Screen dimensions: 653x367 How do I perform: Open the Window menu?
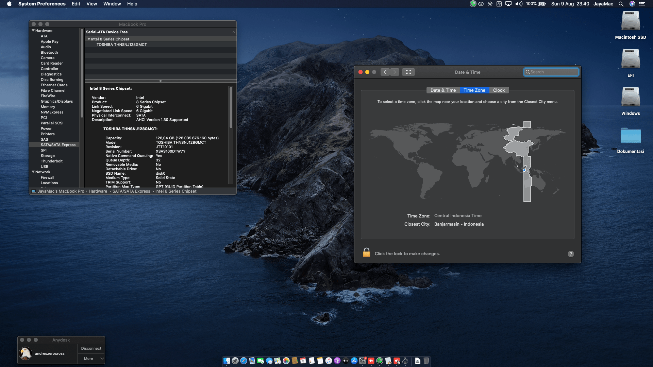tap(112, 4)
